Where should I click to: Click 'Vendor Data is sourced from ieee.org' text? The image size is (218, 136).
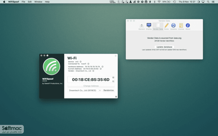[x=164, y=38]
